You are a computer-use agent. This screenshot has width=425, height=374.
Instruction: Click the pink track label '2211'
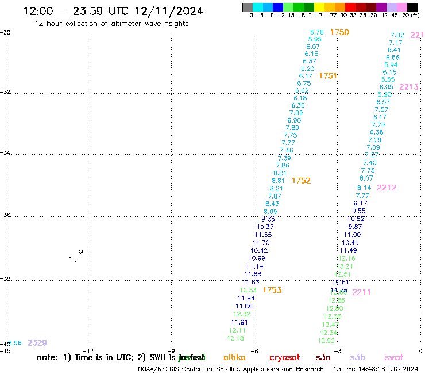click(x=361, y=292)
